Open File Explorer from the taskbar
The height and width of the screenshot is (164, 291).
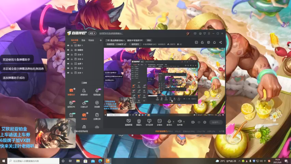[78, 161]
